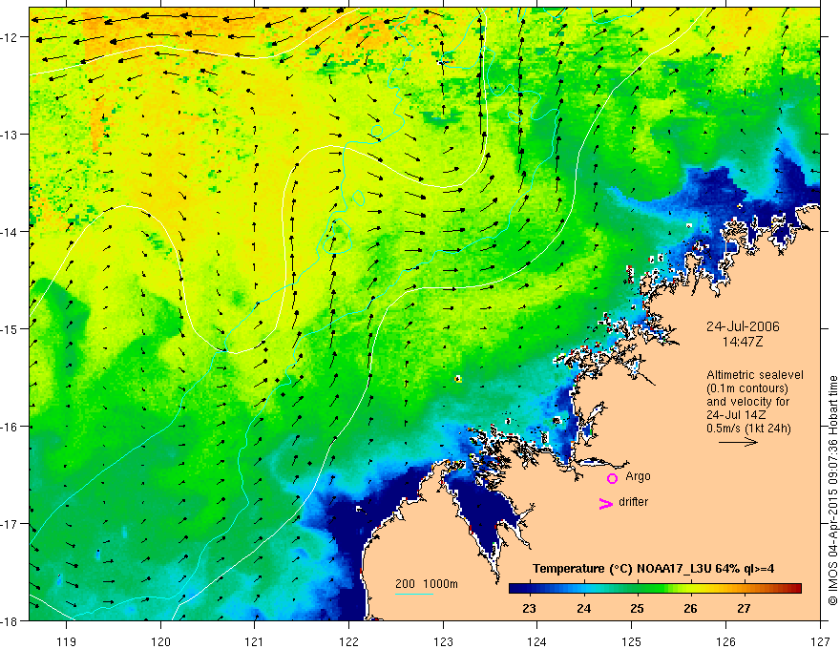Screen dimensions: 840x649
Task: Click the magenta drifter arrowhead symbol
Action: point(606,503)
